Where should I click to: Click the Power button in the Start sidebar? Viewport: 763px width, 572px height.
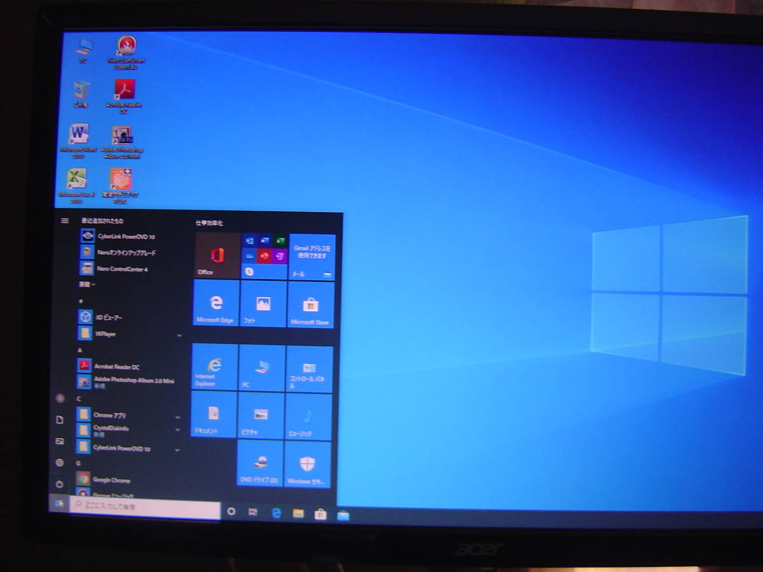click(x=59, y=483)
